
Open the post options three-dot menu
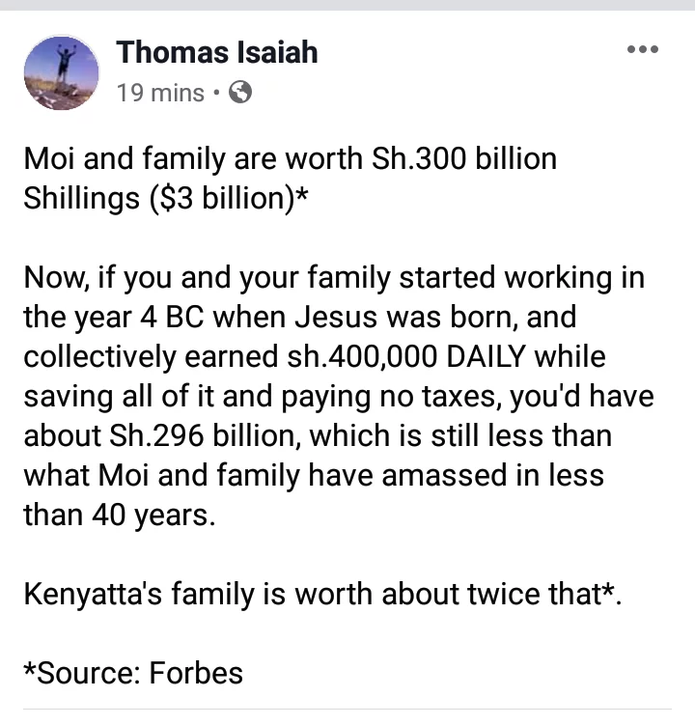643,49
